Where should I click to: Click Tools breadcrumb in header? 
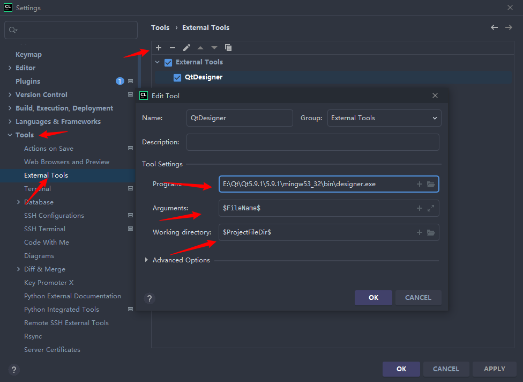[160, 28]
